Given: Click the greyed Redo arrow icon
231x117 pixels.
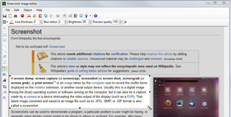Looking at the screenshot, I should coord(51,16).
